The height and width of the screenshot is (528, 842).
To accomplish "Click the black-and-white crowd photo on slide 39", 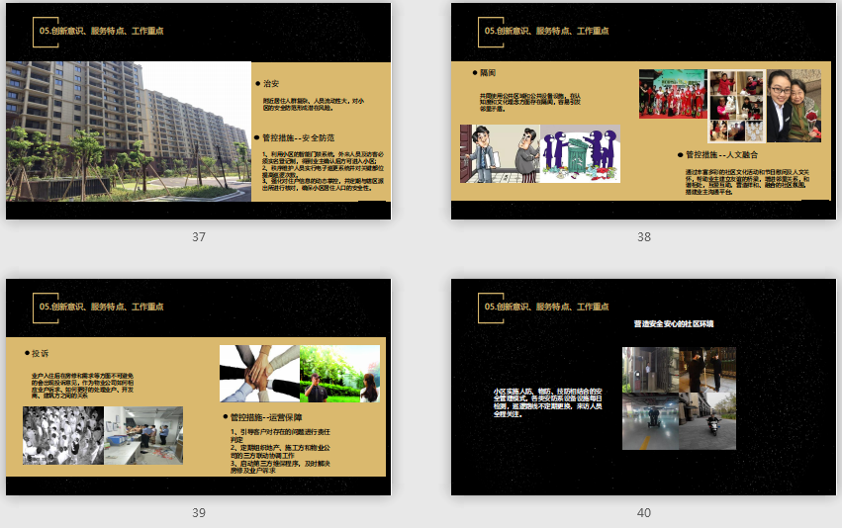I will pyautogui.click(x=62, y=435).
